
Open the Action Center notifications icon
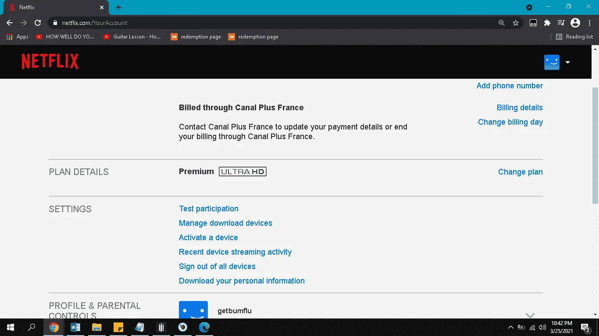(x=585, y=327)
